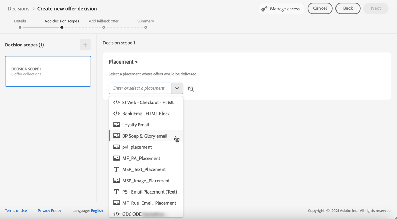Click the add decision scope plus icon

click(85, 45)
